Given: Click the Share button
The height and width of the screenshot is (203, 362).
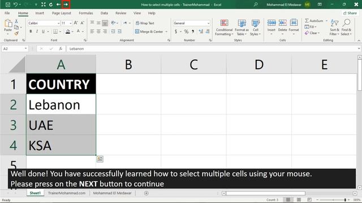Looking at the screenshot, I should [350, 13].
